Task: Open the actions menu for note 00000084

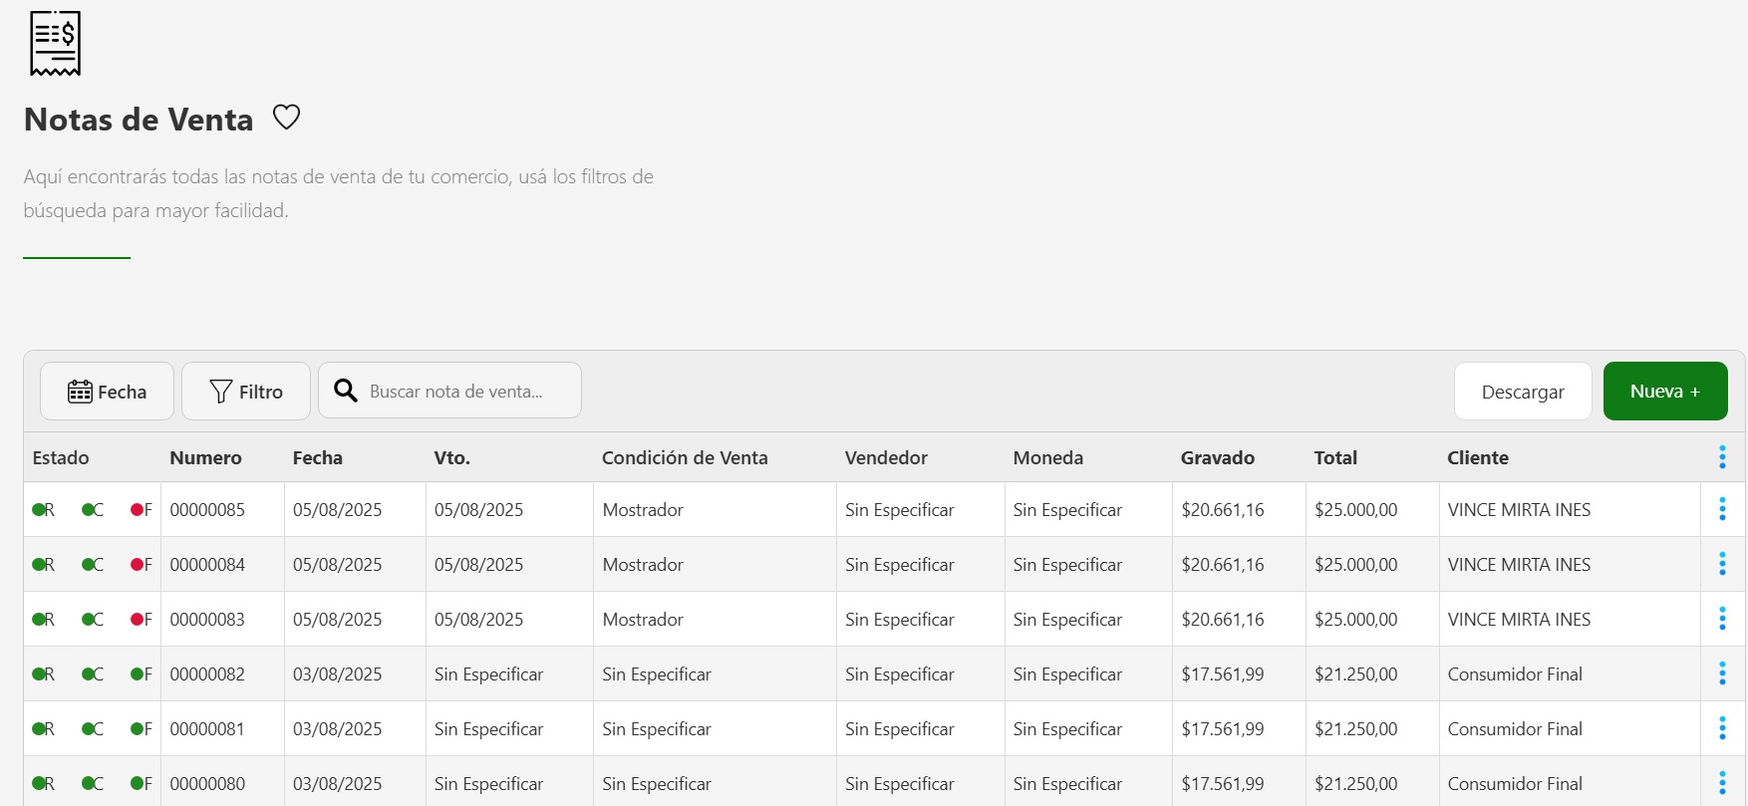Action: click(1721, 564)
